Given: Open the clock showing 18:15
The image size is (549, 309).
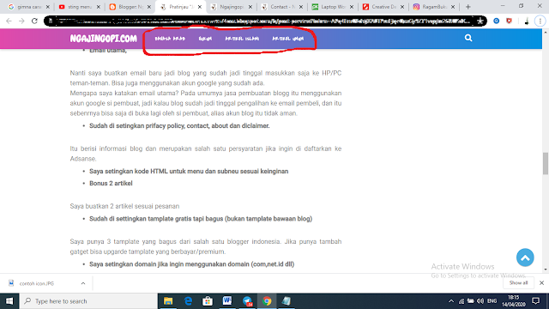Looking at the screenshot, I should (513, 301).
